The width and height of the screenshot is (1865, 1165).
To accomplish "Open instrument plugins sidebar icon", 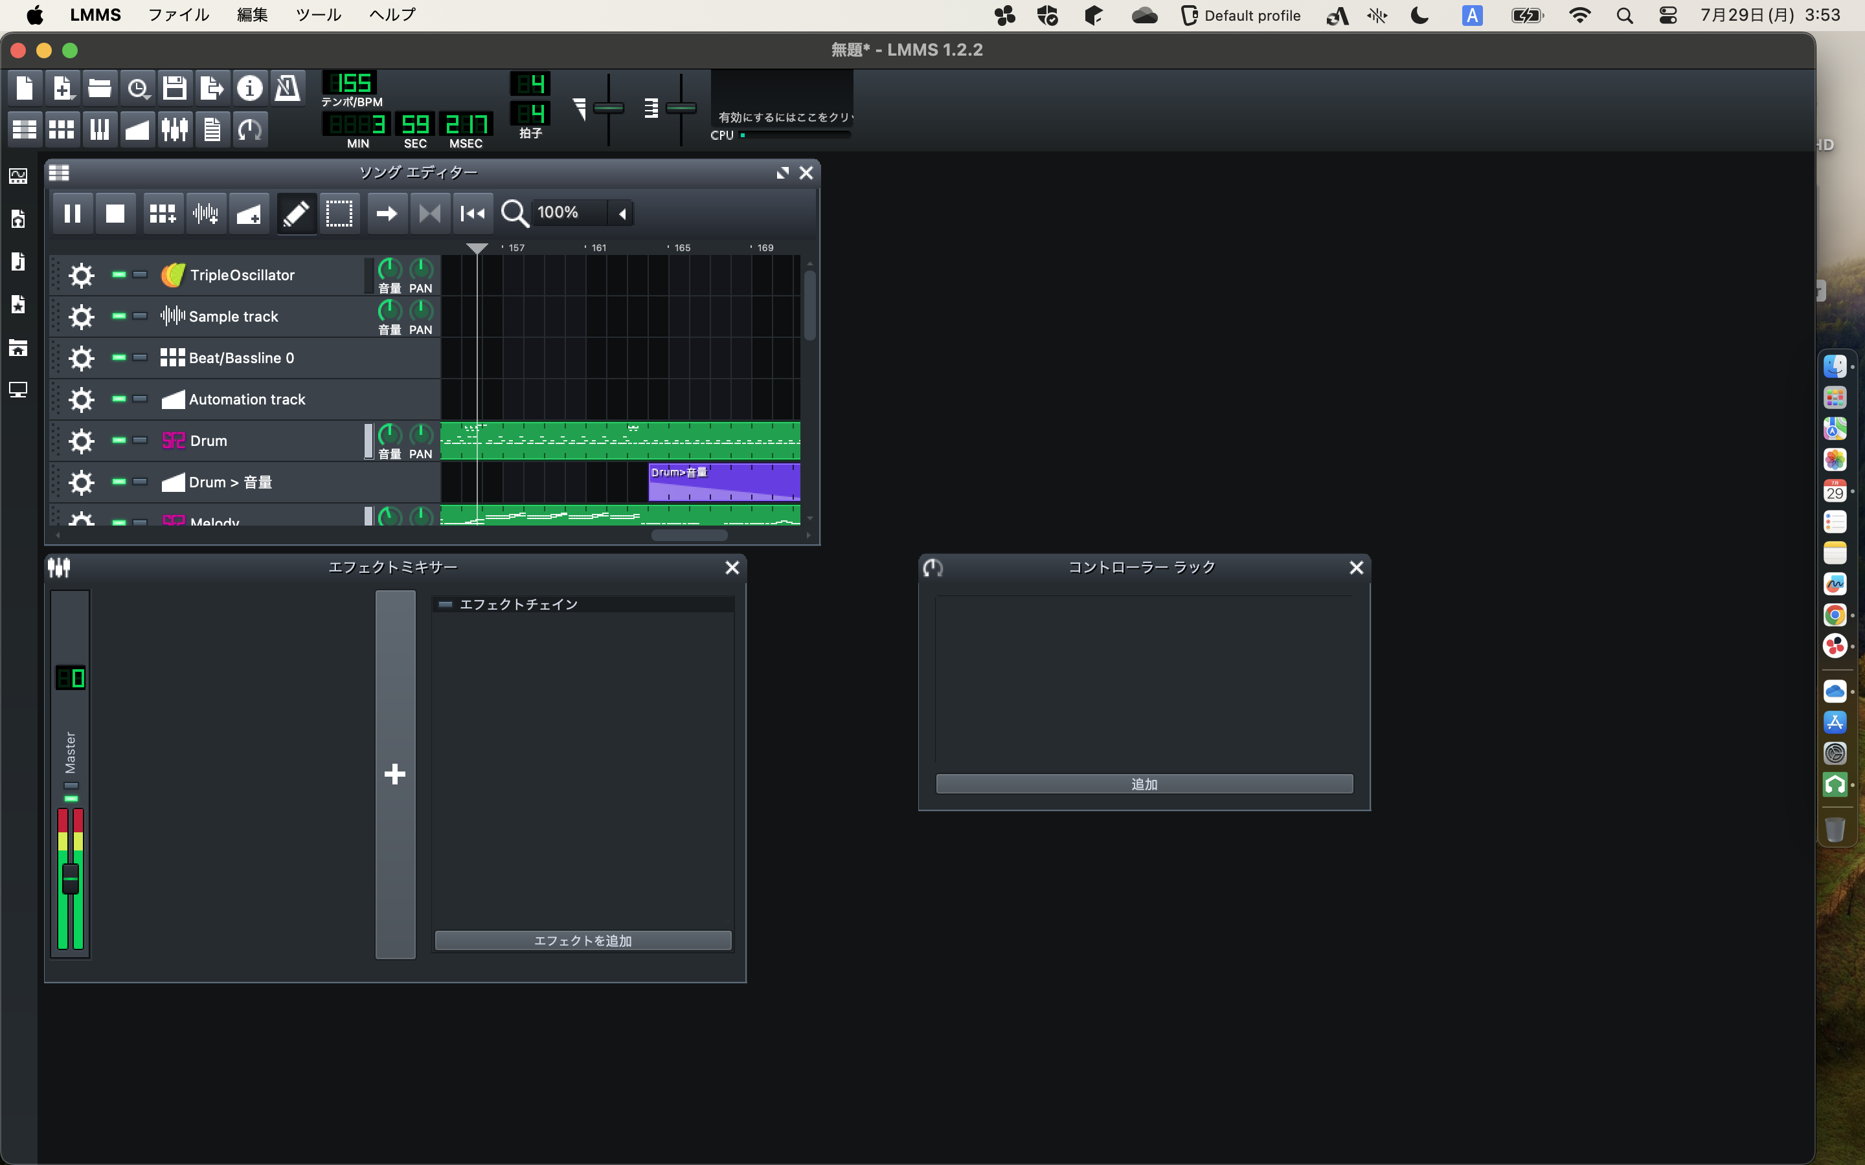I will pos(19,177).
